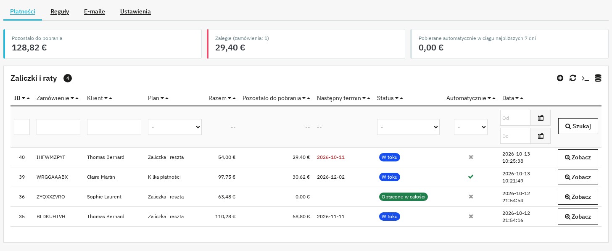Click the overdue date 2026-10-11
The height and width of the screenshot is (251, 612).
[x=331, y=157]
